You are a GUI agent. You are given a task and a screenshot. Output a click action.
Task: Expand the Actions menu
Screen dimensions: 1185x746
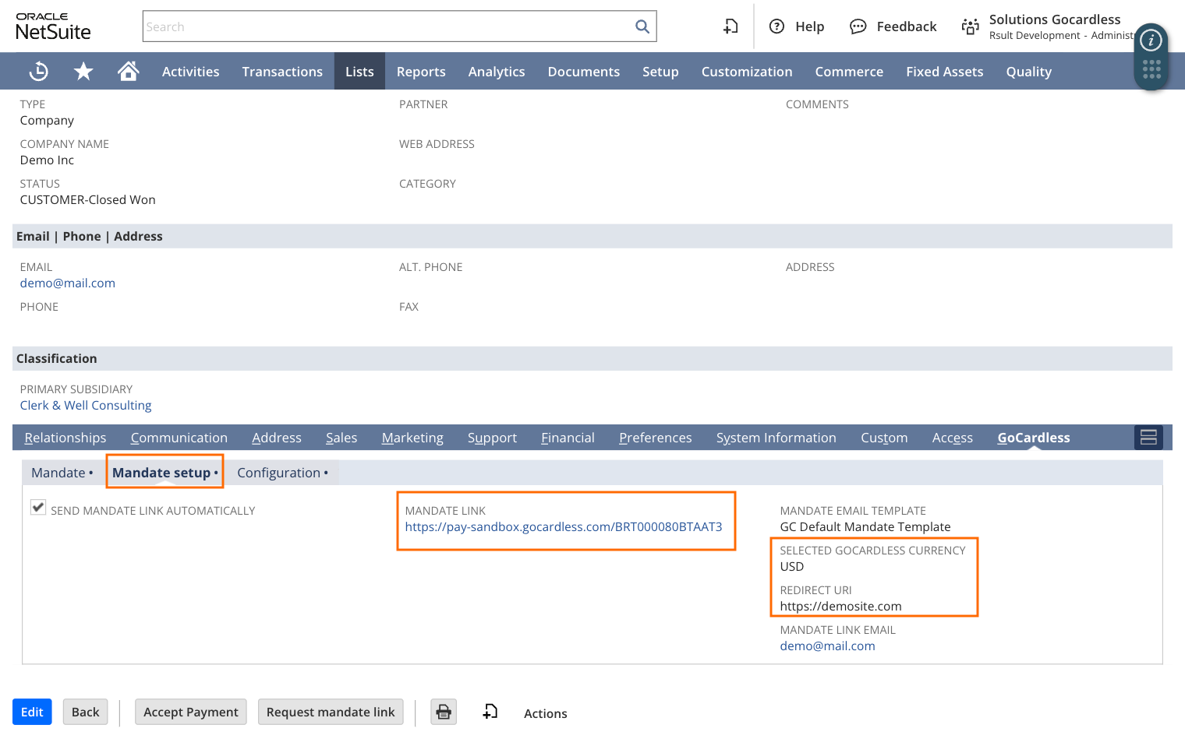(x=545, y=713)
